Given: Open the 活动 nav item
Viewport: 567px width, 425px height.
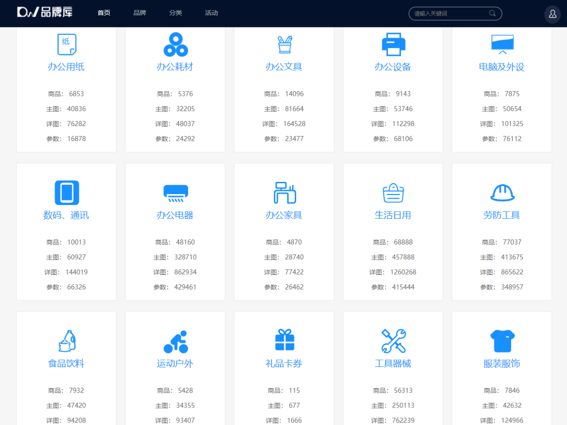Looking at the screenshot, I should click(212, 13).
